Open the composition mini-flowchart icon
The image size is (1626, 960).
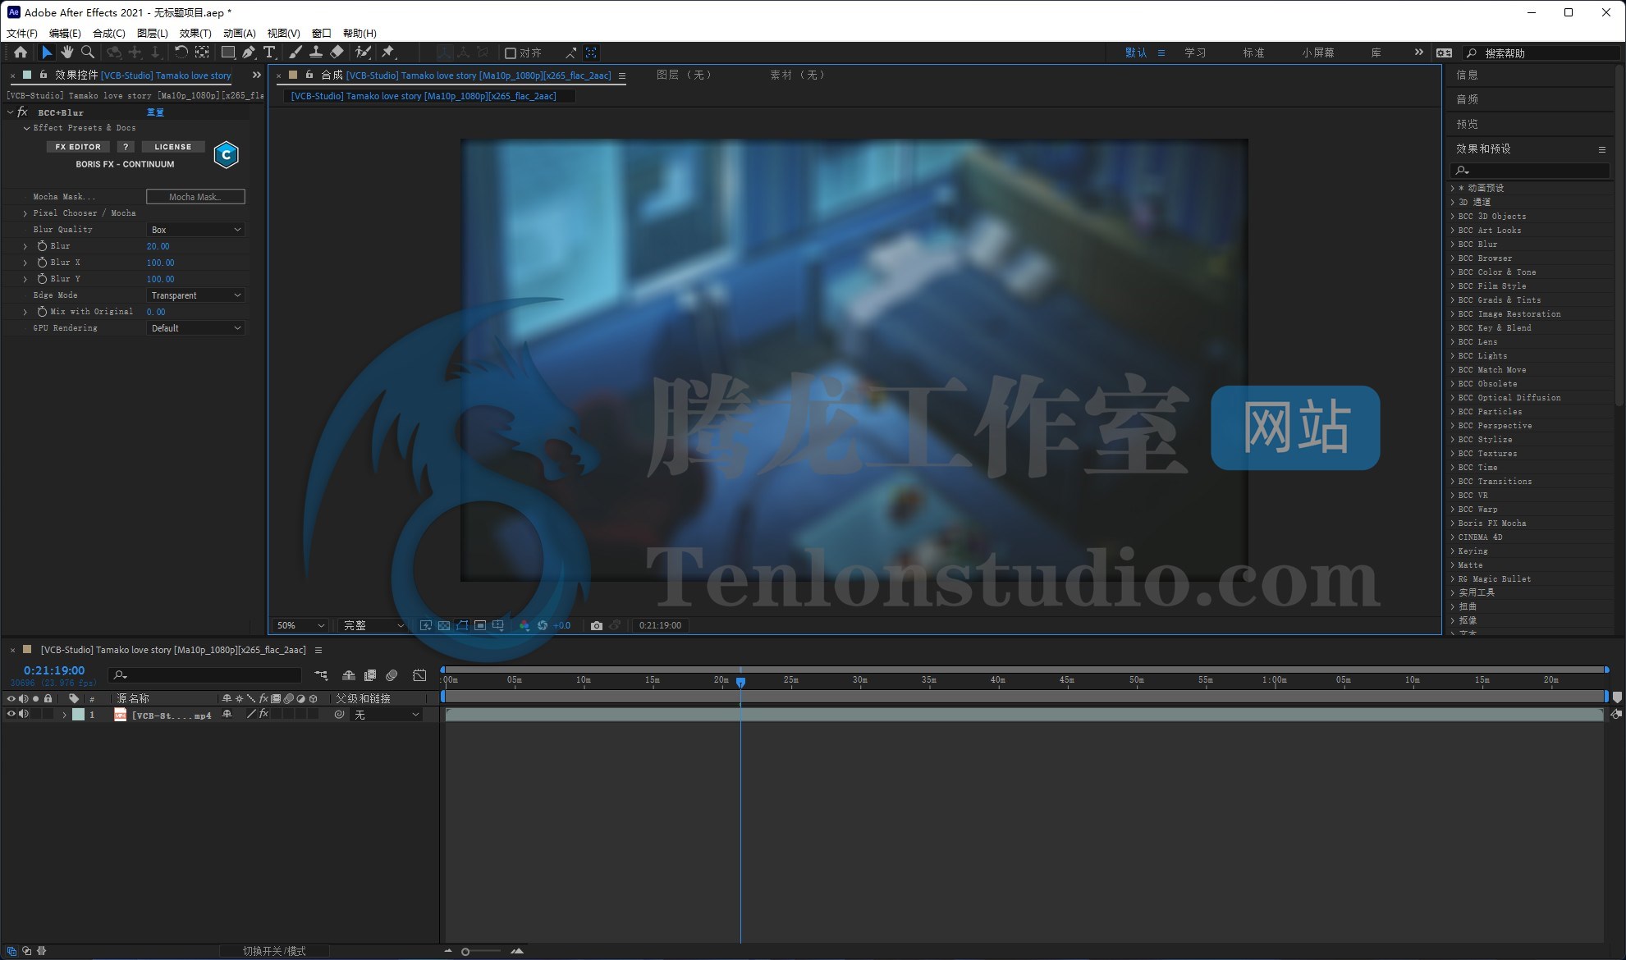click(321, 675)
